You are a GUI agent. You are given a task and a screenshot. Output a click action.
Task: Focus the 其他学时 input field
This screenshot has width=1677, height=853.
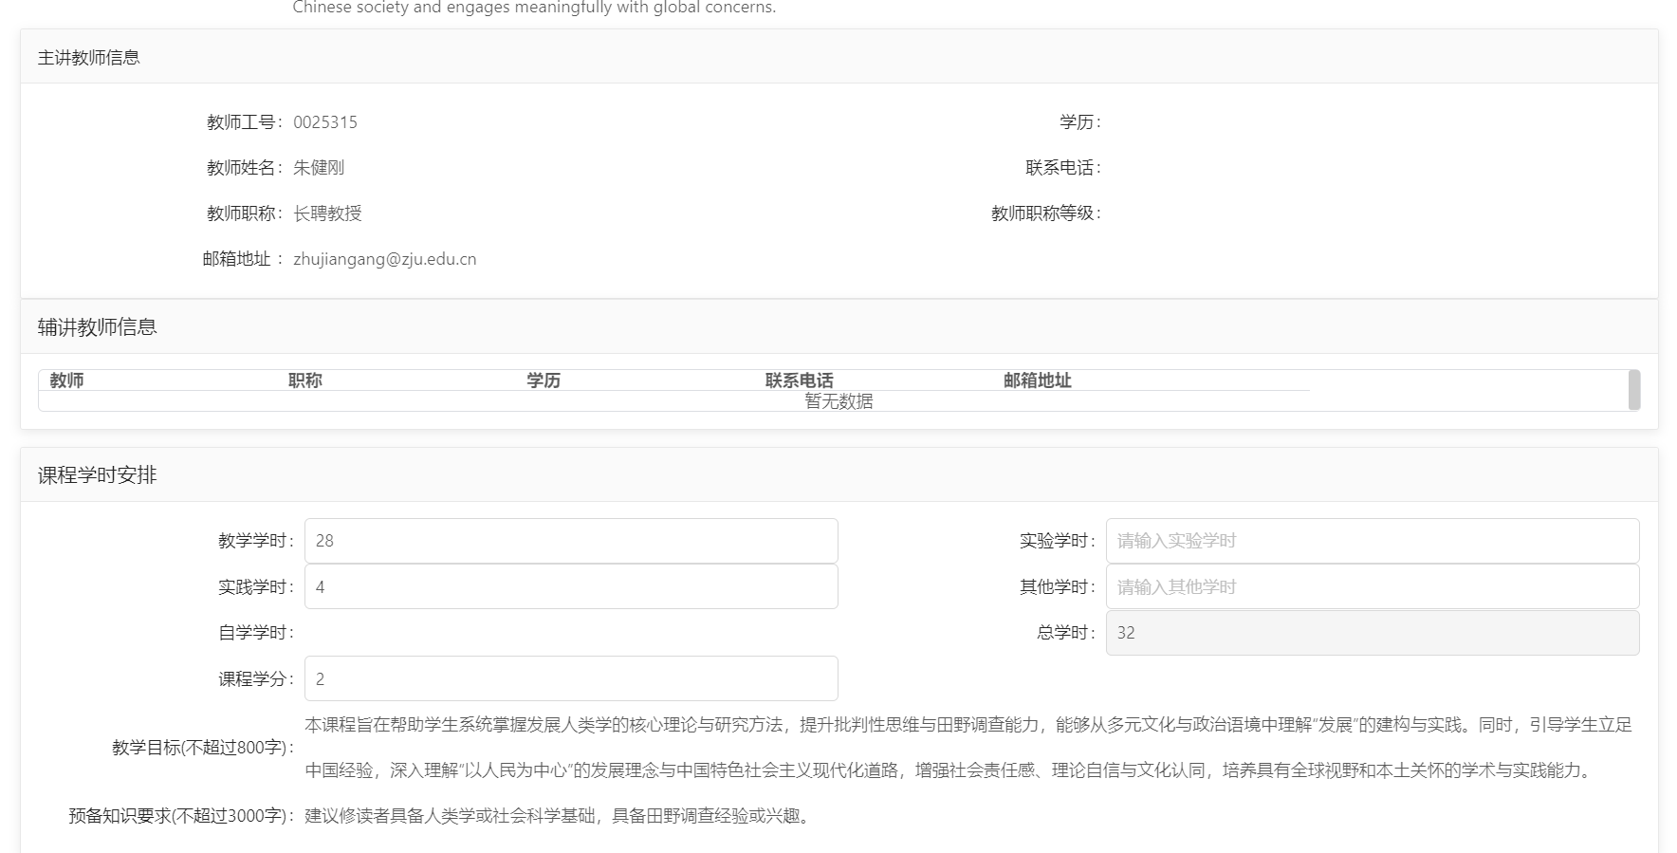click(x=1372, y=587)
